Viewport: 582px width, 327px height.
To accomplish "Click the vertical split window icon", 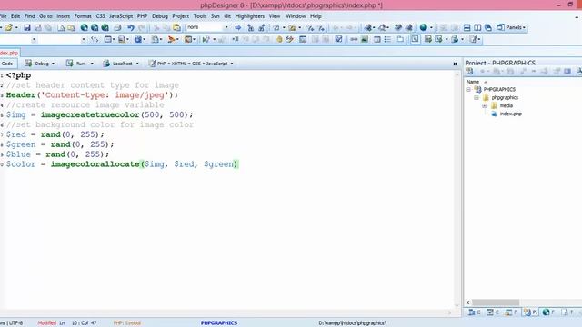I will click(477, 27).
